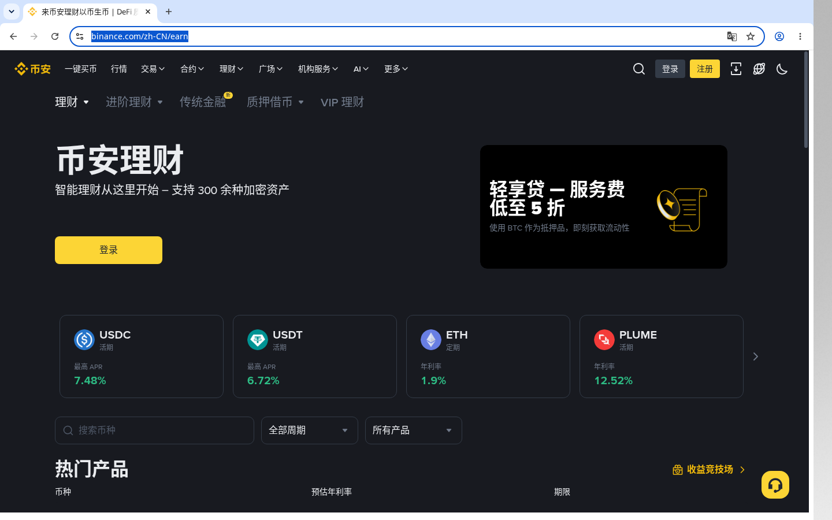Click the gift icon beside 收益竞技场
The width and height of the screenshot is (832, 520).
[678, 470]
